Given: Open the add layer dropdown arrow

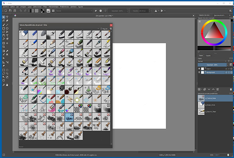Looking at the screenshot, I should pos(202,89).
